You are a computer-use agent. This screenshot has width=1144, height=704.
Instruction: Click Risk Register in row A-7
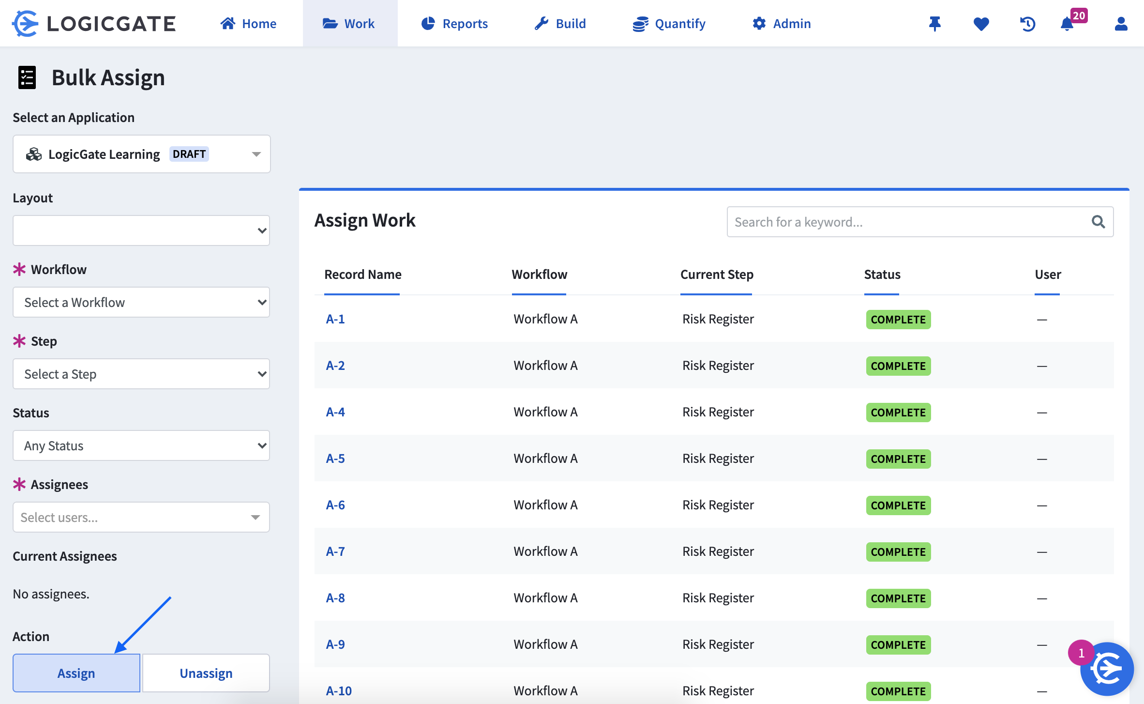pos(718,551)
